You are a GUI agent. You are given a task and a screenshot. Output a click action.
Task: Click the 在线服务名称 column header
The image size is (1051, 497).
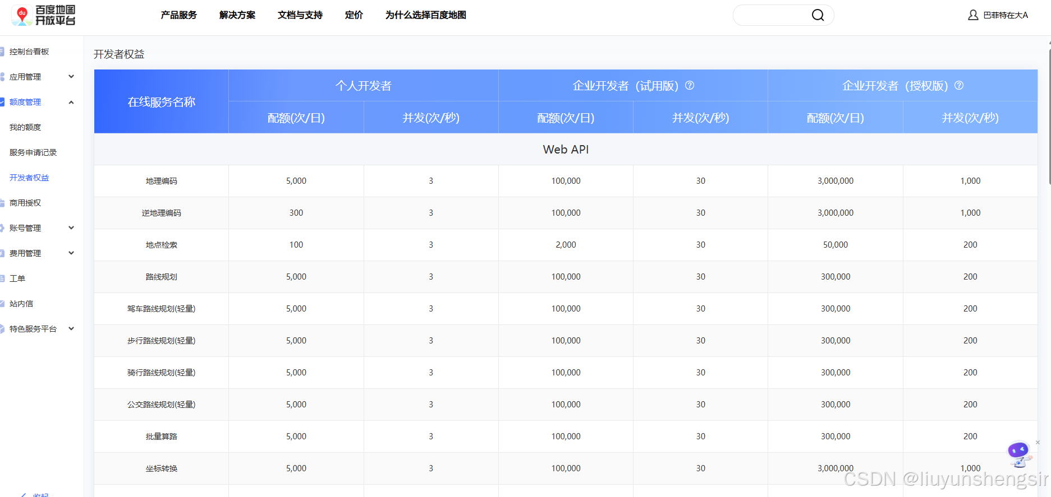coord(162,102)
